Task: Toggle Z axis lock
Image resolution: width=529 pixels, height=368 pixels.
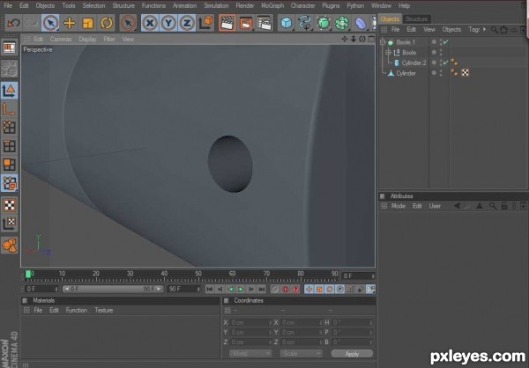Action: click(x=187, y=23)
